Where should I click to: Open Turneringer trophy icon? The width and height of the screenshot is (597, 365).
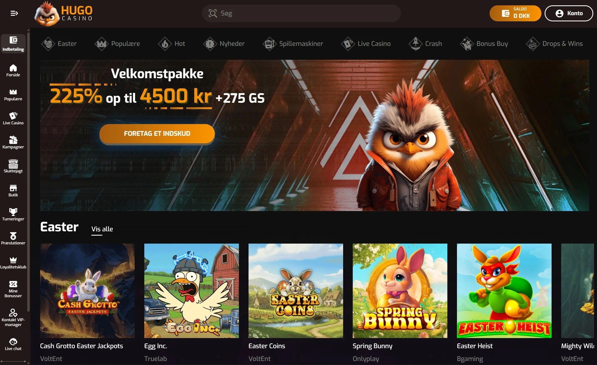(13, 212)
